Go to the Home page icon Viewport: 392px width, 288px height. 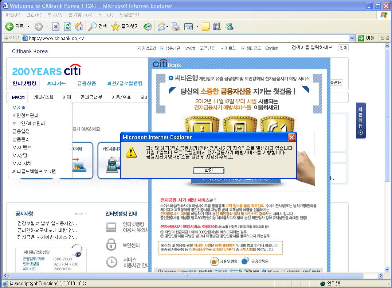(79, 27)
